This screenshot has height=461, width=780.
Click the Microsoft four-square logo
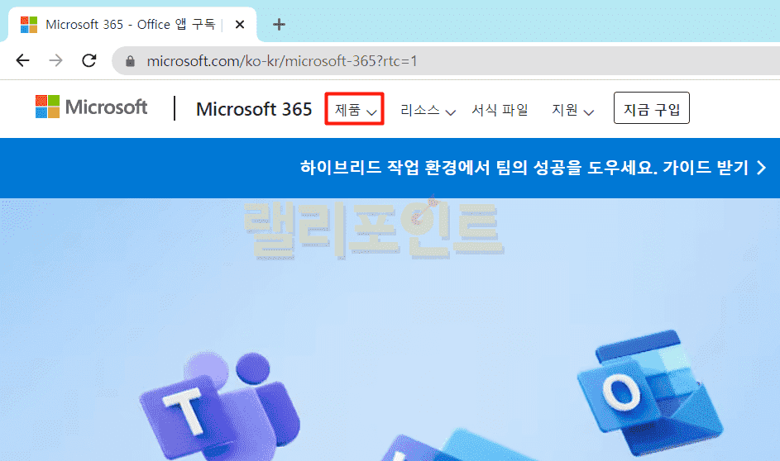(x=48, y=107)
